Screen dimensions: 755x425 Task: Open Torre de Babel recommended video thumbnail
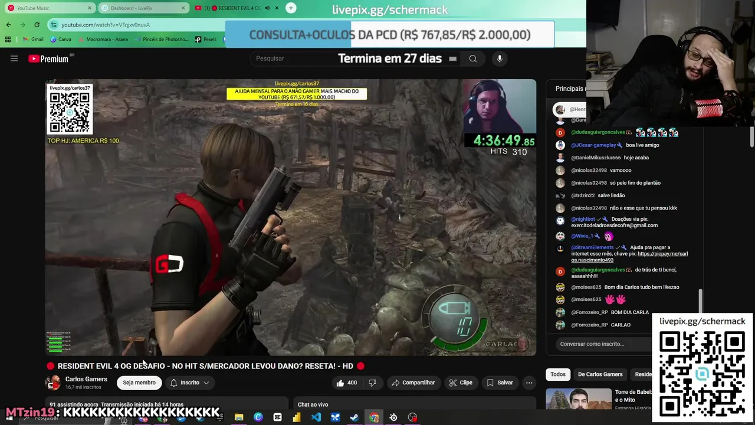[x=579, y=398]
